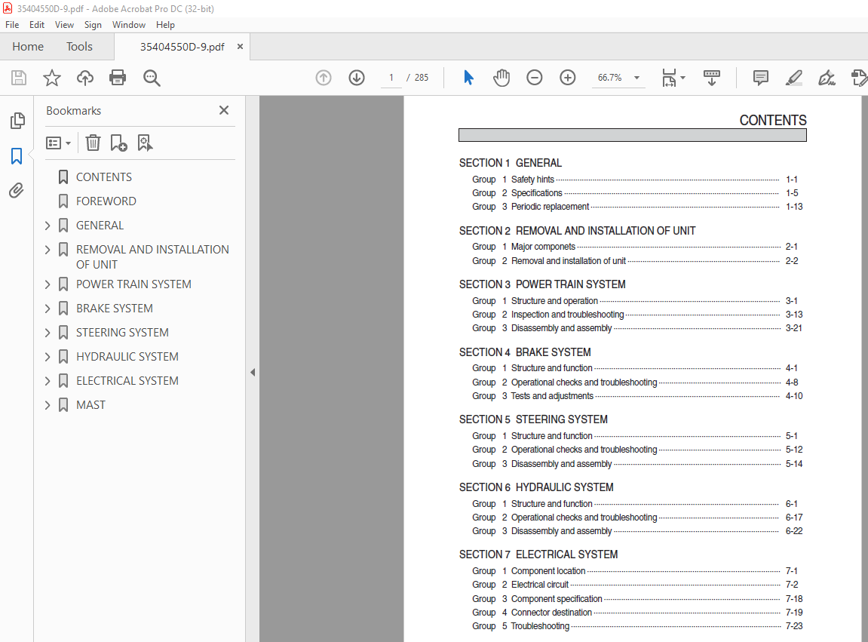
Task: Go to next page with down arrow
Action: pyautogui.click(x=357, y=78)
